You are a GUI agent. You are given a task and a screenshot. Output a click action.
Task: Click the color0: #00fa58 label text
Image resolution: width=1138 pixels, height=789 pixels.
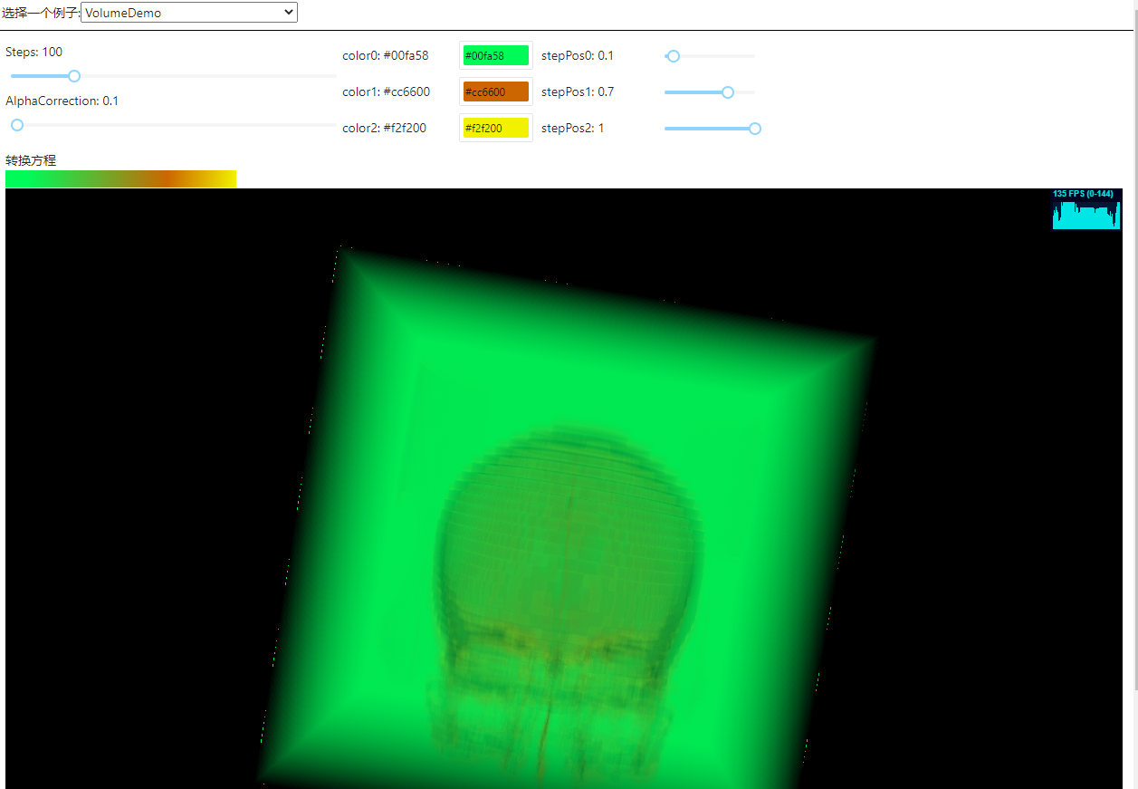click(x=385, y=55)
